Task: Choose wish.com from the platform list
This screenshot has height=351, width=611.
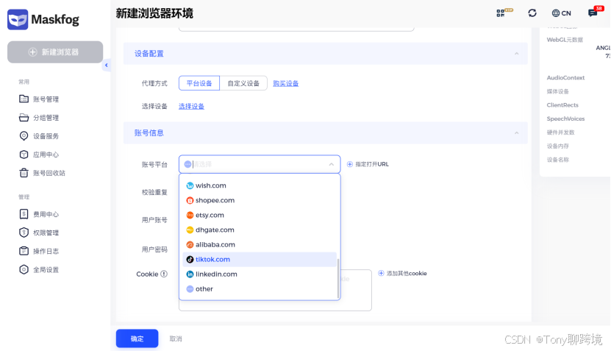Action: click(260, 185)
